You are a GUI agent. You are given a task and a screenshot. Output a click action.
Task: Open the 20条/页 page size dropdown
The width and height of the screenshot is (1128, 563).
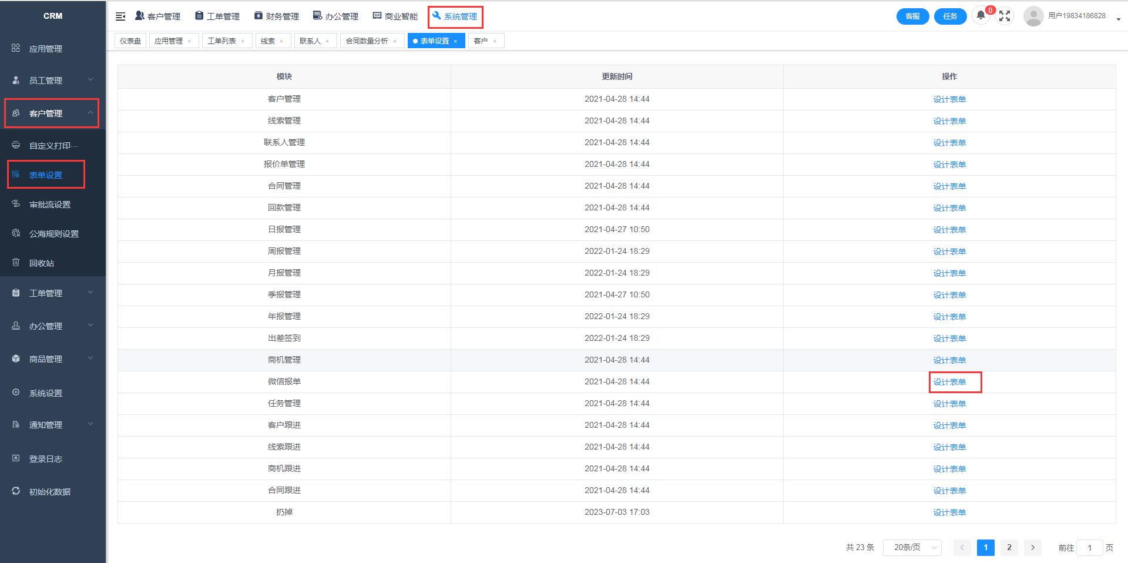(912, 547)
